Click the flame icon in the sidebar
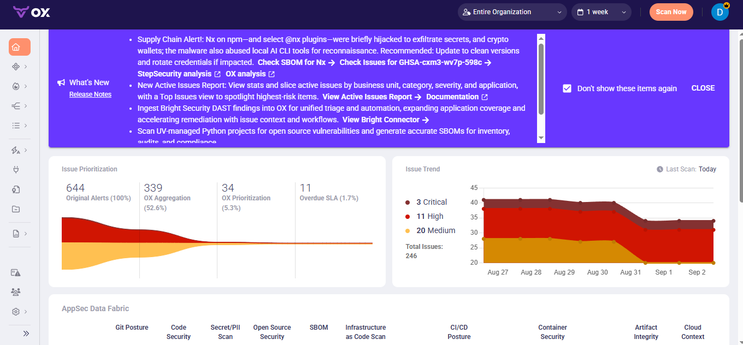The image size is (743, 345). [16, 86]
